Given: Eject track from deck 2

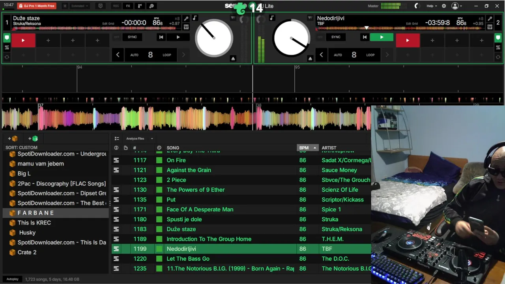Looking at the screenshot, I should click(310, 58).
